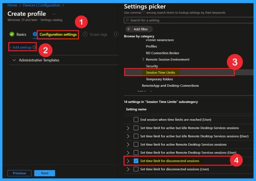Click the Previous button
Viewport: 256px width, 181px height.
pos(19,173)
